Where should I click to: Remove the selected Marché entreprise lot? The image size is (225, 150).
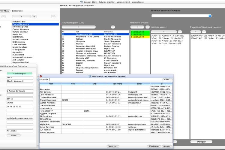pos(113,27)
